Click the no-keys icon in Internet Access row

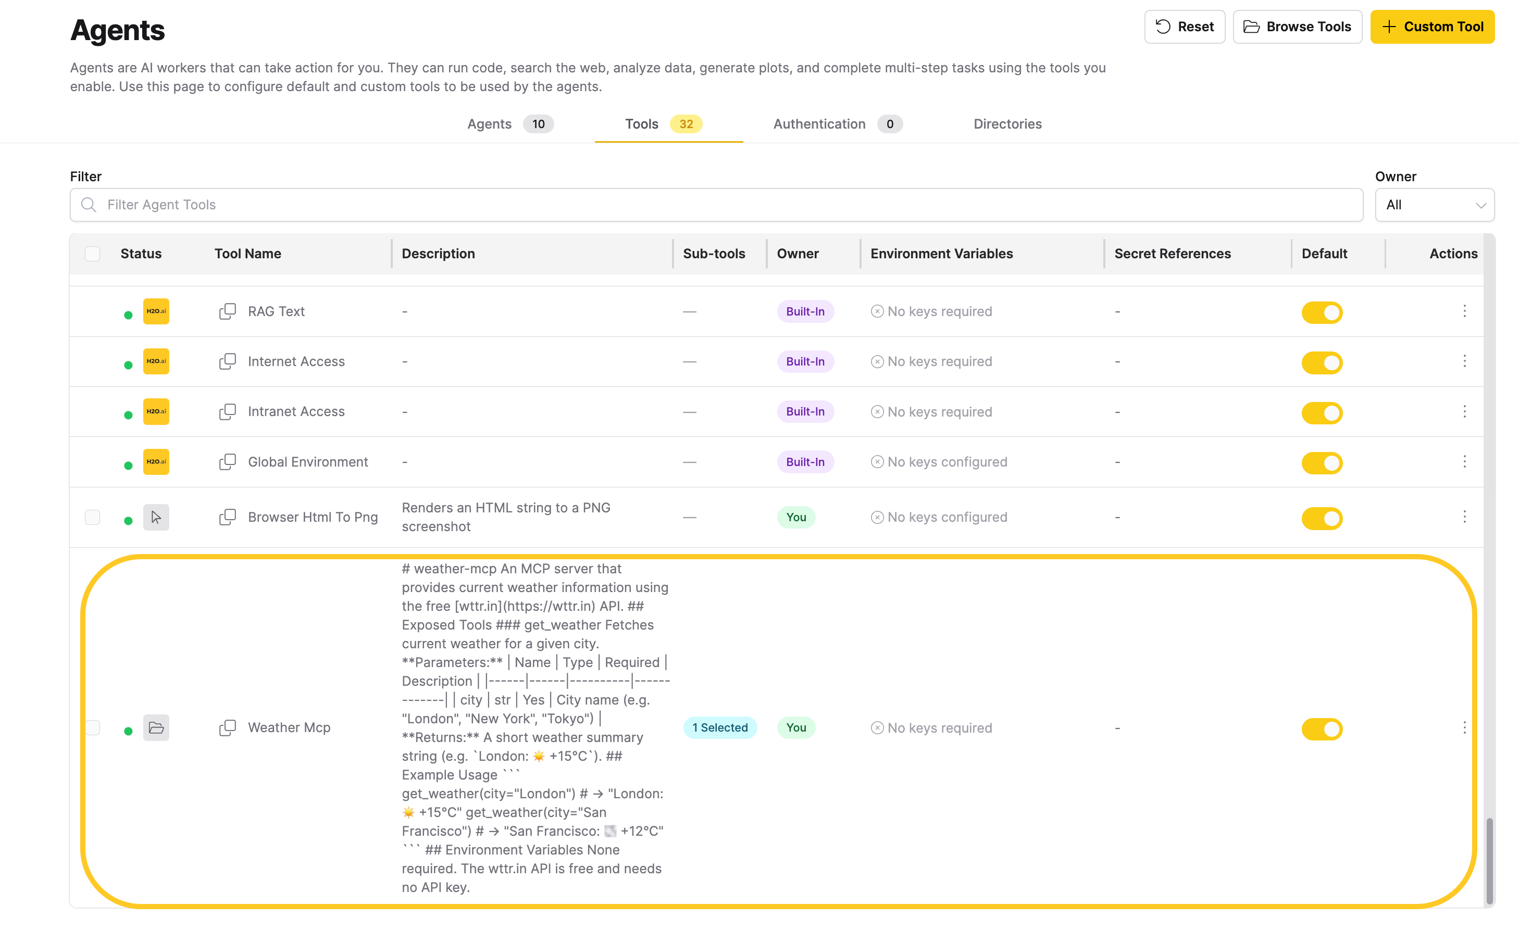point(877,362)
